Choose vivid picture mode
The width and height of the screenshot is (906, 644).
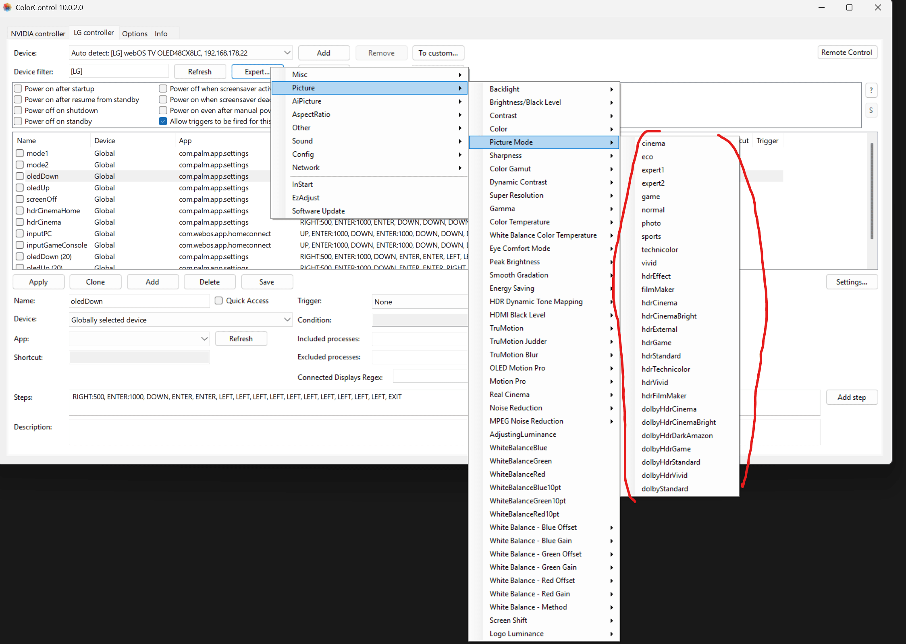[x=680, y=263]
